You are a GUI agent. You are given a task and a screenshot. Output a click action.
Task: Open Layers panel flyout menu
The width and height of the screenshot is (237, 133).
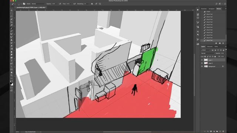(226, 47)
